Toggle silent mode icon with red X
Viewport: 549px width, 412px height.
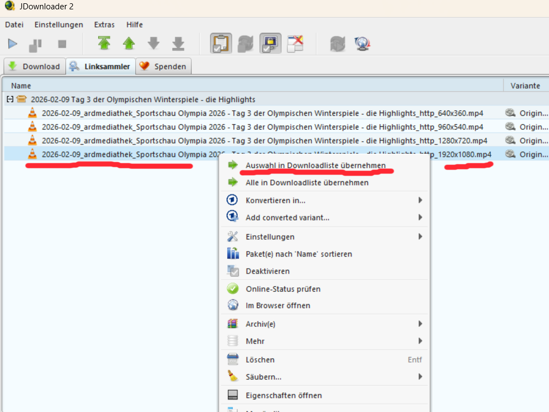[x=295, y=43]
